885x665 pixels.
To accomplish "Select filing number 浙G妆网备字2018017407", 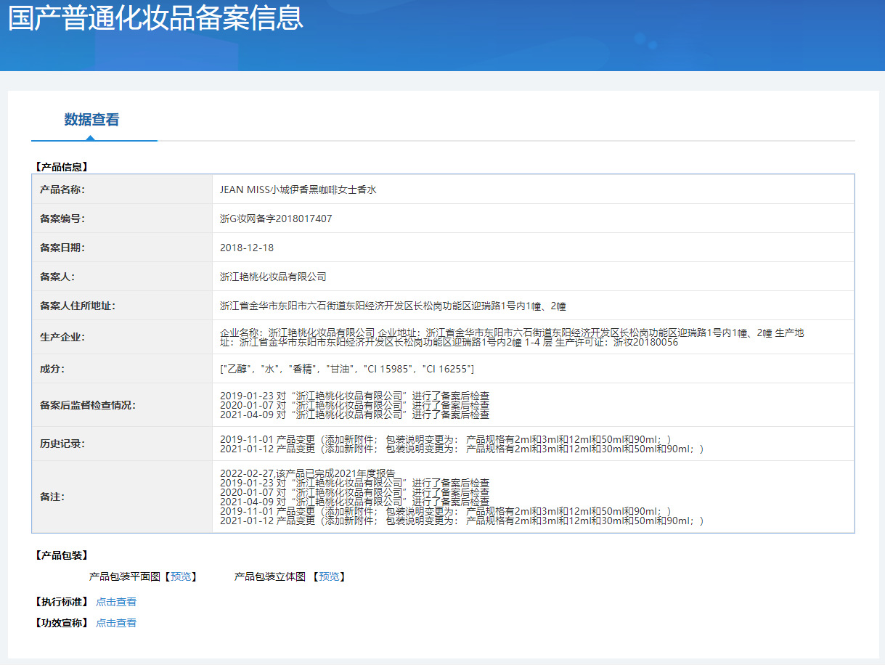I will (x=276, y=219).
